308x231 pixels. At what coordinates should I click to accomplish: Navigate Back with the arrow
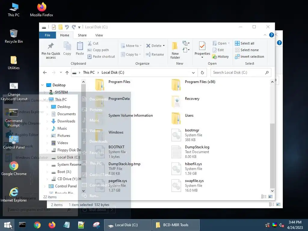click(x=45, y=72)
